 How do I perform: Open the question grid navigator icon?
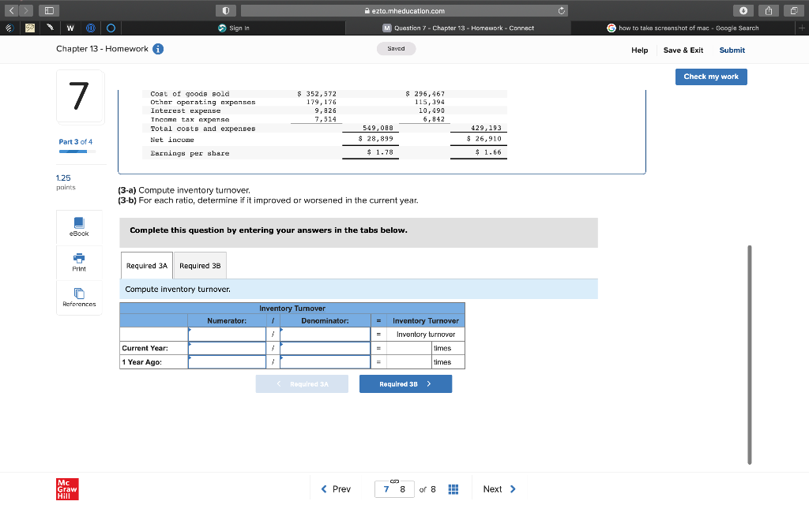pyautogui.click(x=453, y=489)
